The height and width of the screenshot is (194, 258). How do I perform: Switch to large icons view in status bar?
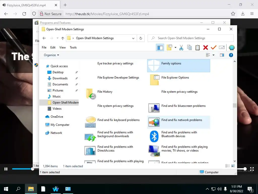click(233, 166)
